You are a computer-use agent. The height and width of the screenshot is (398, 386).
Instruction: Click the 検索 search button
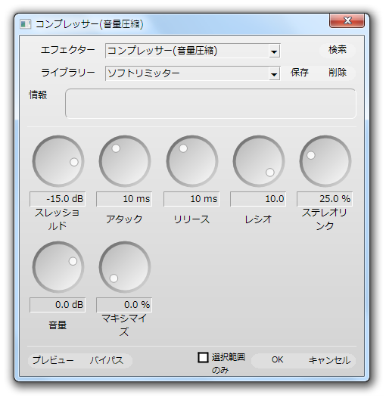click(338, 50)
